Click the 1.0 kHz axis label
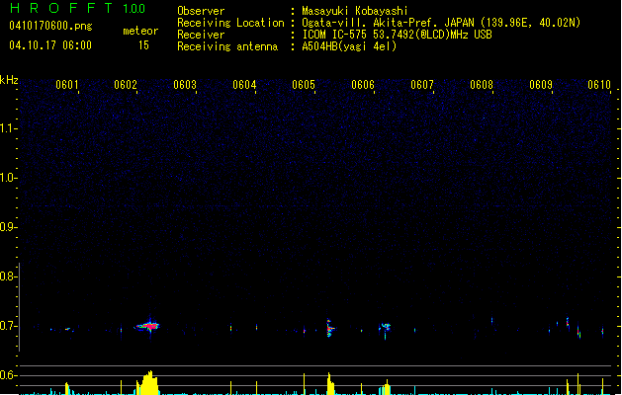The width and height of the screenshot is (622, 395). click(8, 178)
